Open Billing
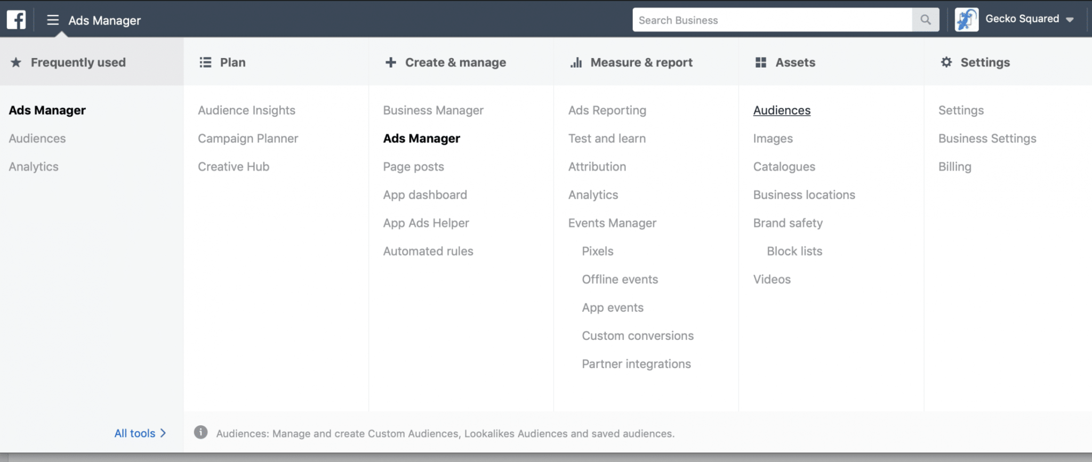 [954, 167]
